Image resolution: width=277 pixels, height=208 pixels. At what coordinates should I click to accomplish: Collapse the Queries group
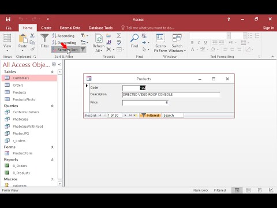[x=52, y=106]
